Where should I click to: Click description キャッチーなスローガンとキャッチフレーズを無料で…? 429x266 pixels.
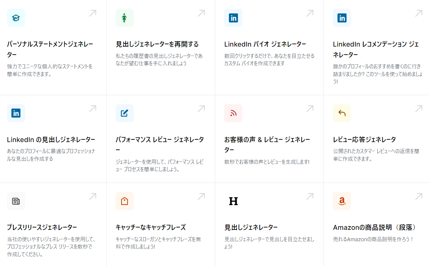pos(158,243)
